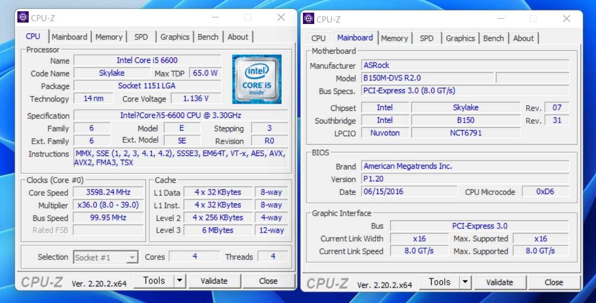Image resolution: width=596 pixels, height=303 pixels.
Task: Click Southbridge Rev. value 31
Action: click(557, 120)
